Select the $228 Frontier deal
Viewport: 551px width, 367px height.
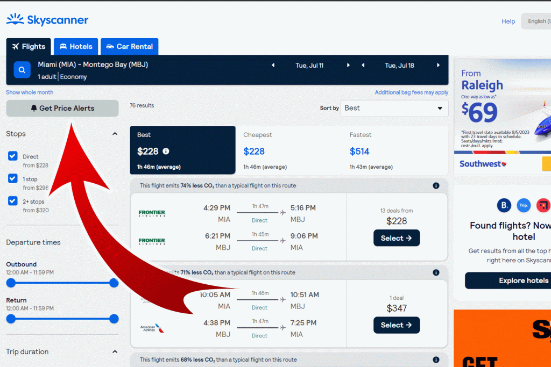coord(397,238)
